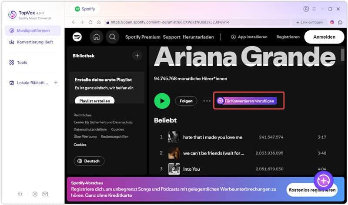Click Für Konvertieren hinzufügen button
This screenshot has width=348, height=205.
(x=247, y=101)
